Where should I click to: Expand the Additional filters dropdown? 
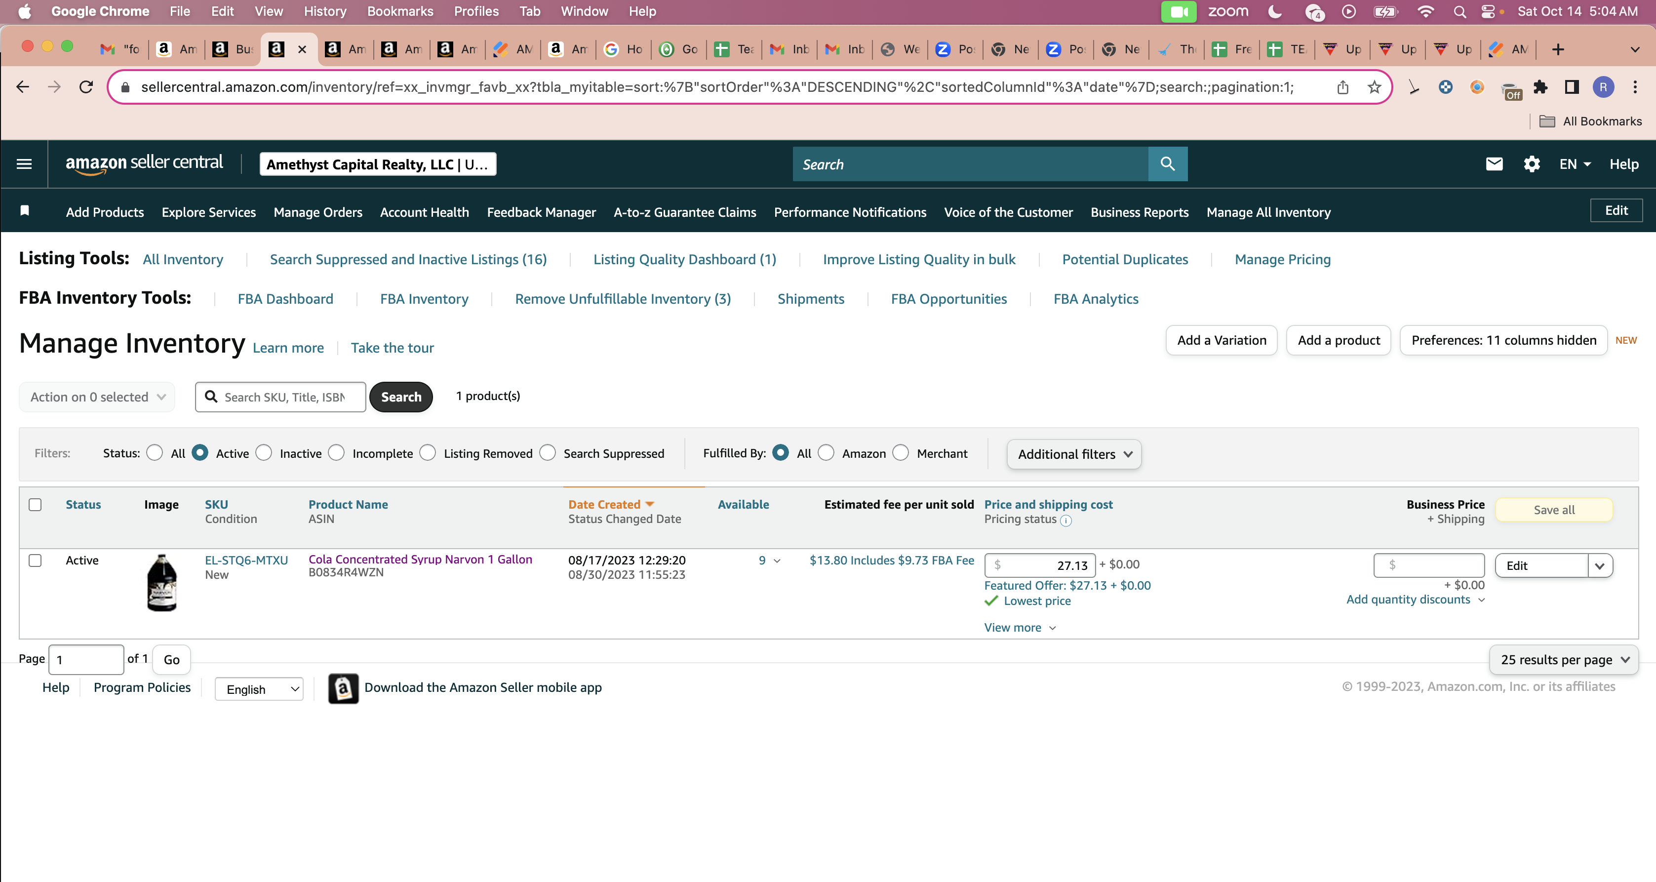(x=1074, y=454)
